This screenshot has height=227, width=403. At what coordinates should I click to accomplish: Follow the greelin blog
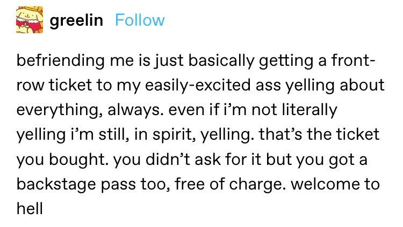(140, 20)
